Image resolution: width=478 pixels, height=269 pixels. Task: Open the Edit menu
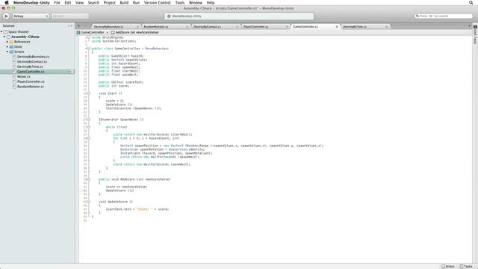(x=68, y=2)
